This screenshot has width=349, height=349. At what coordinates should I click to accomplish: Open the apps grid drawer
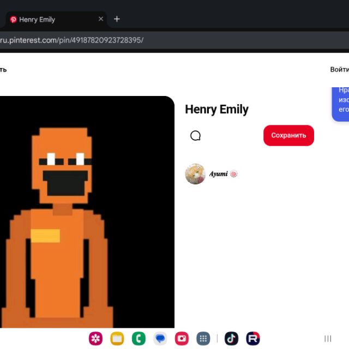(x=203, y=339)
